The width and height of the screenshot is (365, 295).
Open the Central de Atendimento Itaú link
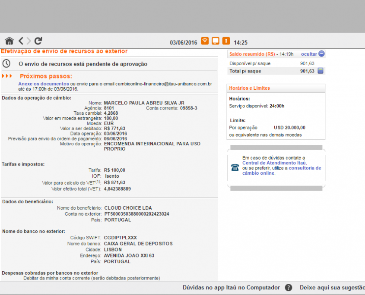click(x=274, y=163)
